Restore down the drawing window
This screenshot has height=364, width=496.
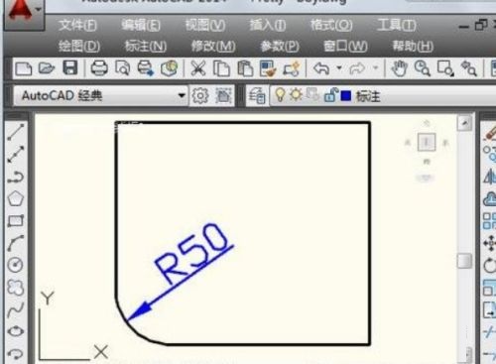481,25
